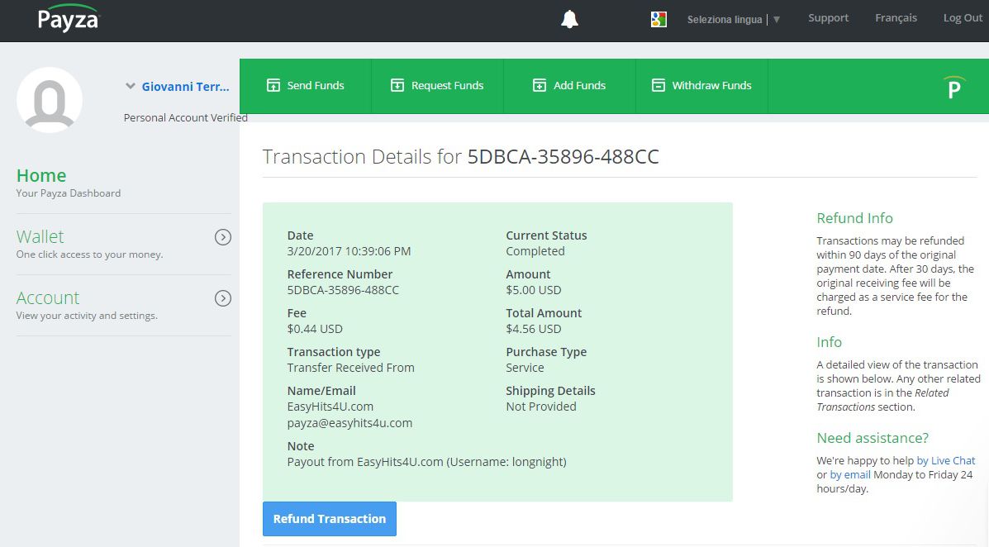Open the Add Funds tab

click(x=569, y=86)
